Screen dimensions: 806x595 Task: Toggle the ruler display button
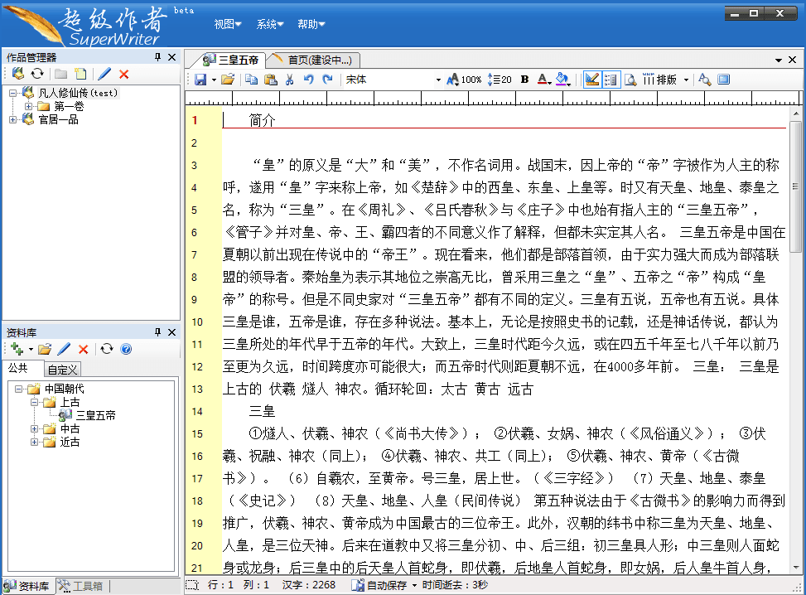tap(591, 80)
